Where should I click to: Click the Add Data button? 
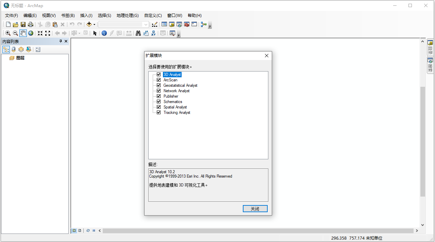[x=89, y=24]
